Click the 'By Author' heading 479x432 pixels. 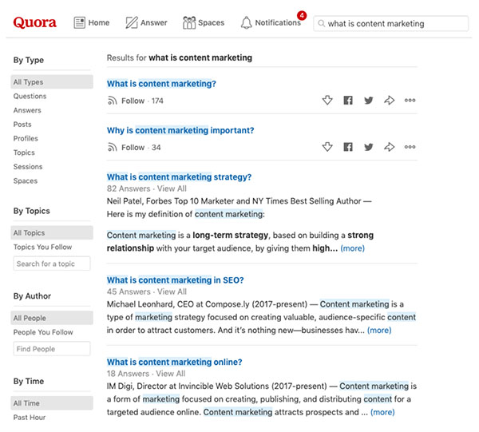(32, 296)
